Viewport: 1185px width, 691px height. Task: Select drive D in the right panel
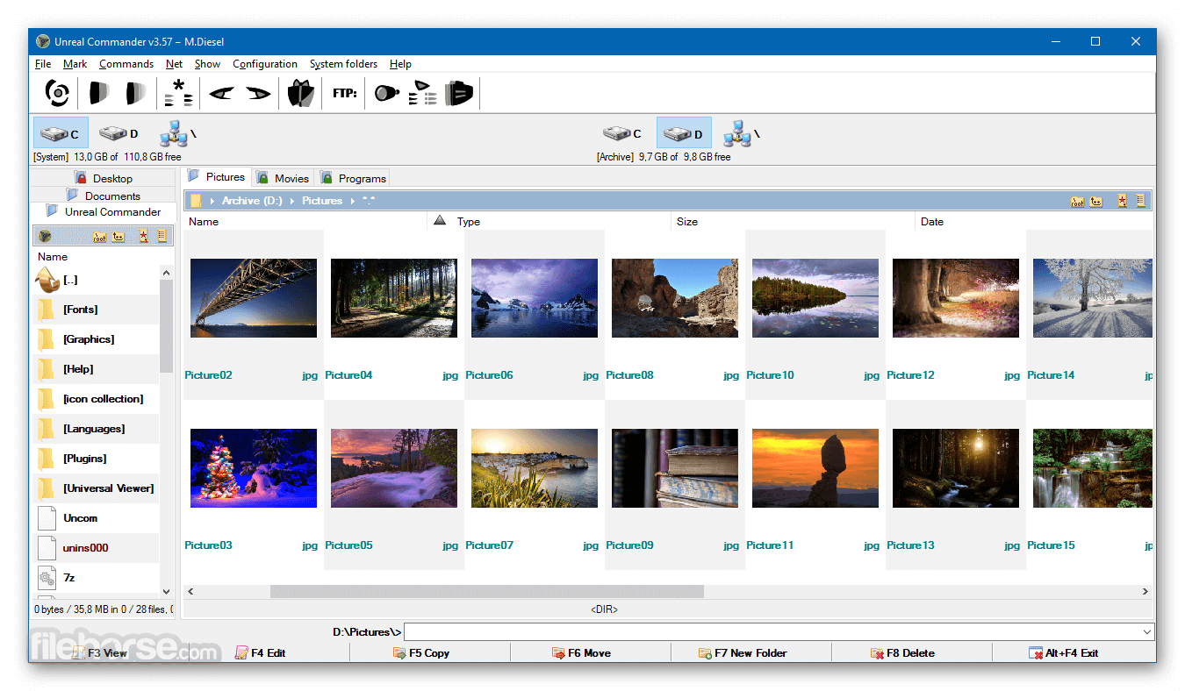[x=684, y=133]
